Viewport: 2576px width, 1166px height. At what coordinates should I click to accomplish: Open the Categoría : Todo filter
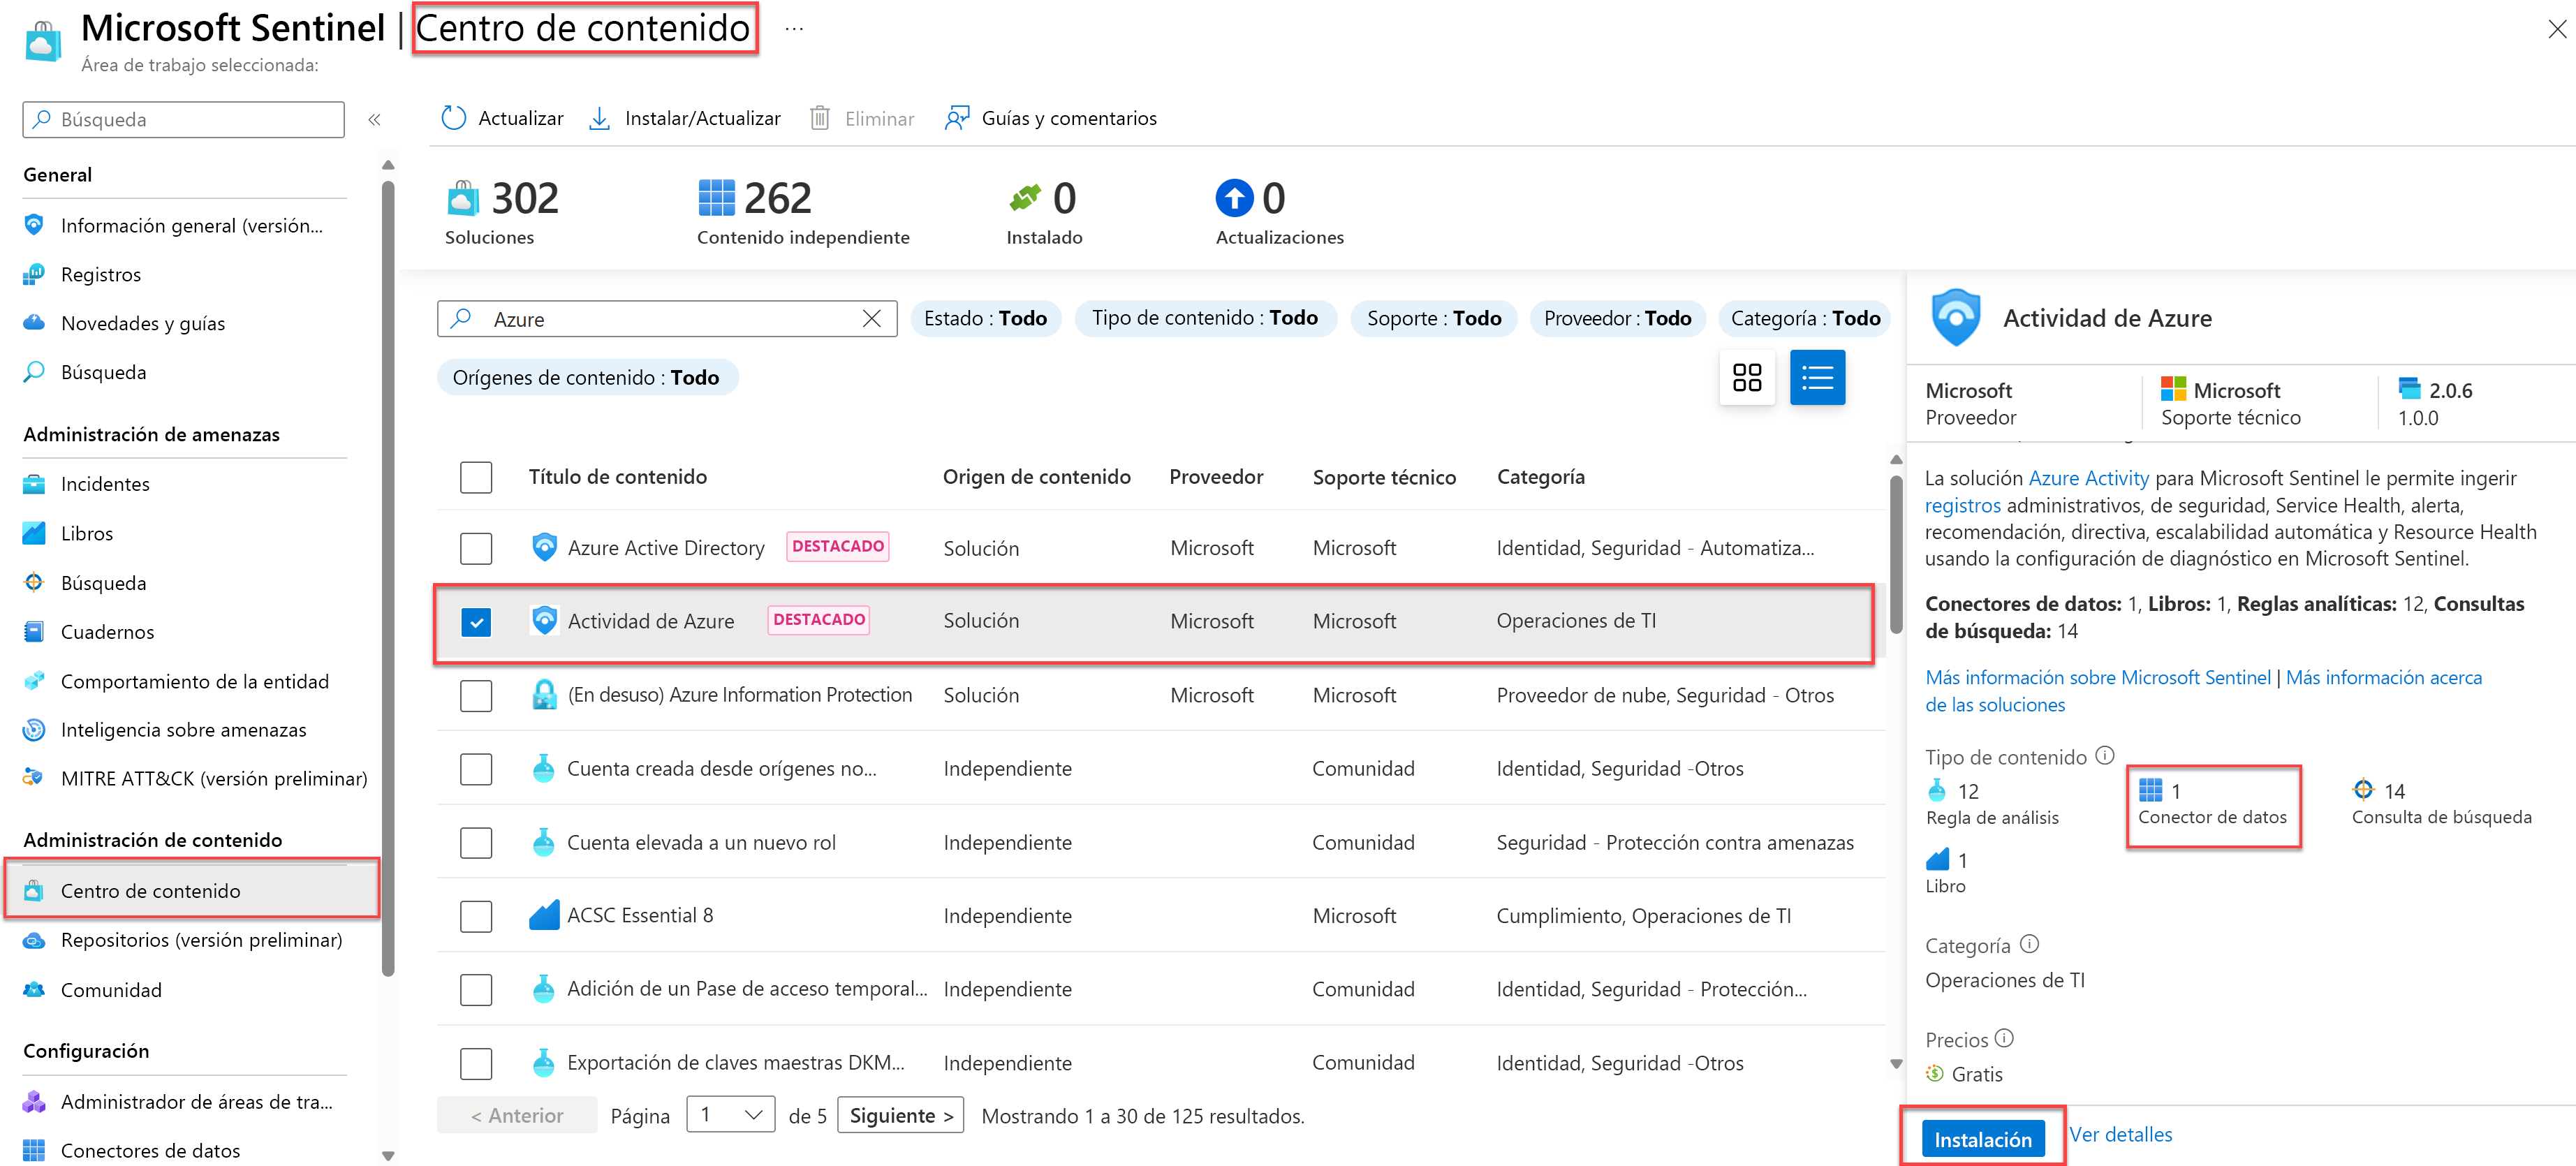point(1805,318)
